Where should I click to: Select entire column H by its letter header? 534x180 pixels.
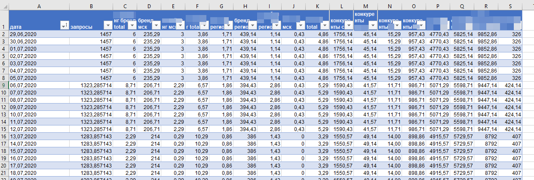tap(245, 6)
